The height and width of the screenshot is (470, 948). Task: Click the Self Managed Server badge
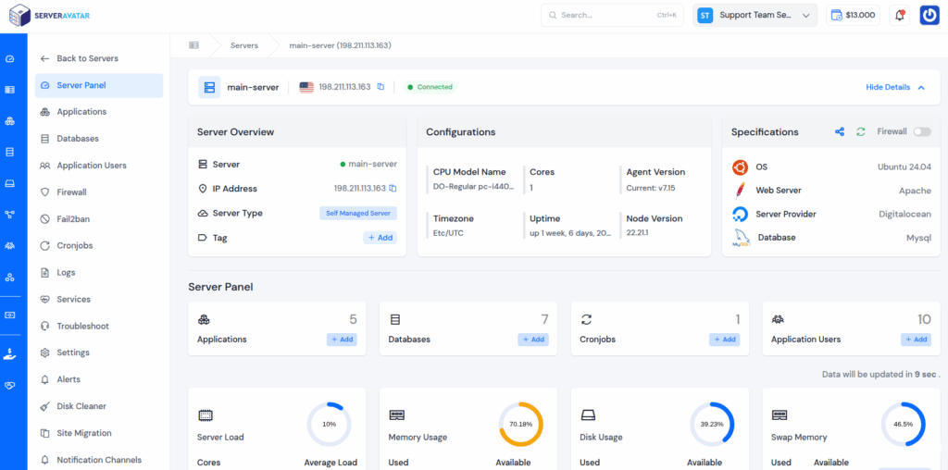(358, 213)
